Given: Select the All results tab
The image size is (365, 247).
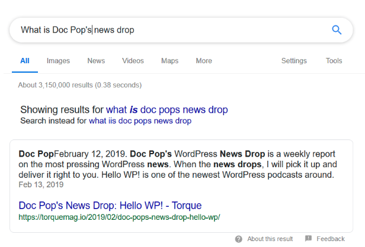Looking at the screenshot, I should pos(25,61).
